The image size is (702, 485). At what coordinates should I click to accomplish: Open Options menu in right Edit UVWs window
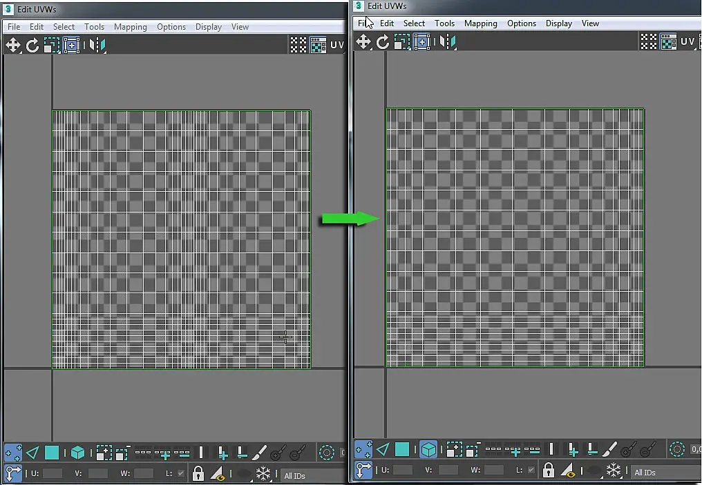pos(522,23)
